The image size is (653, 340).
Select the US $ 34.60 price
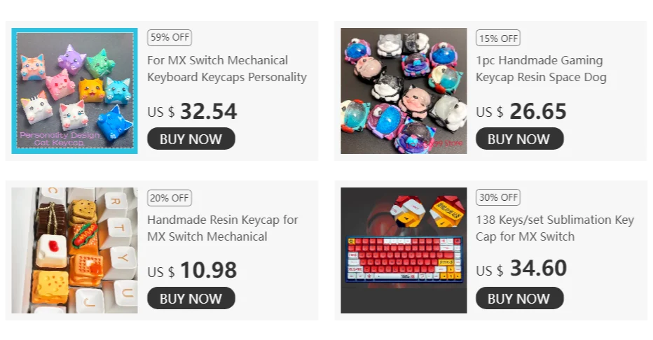(521, 269)
